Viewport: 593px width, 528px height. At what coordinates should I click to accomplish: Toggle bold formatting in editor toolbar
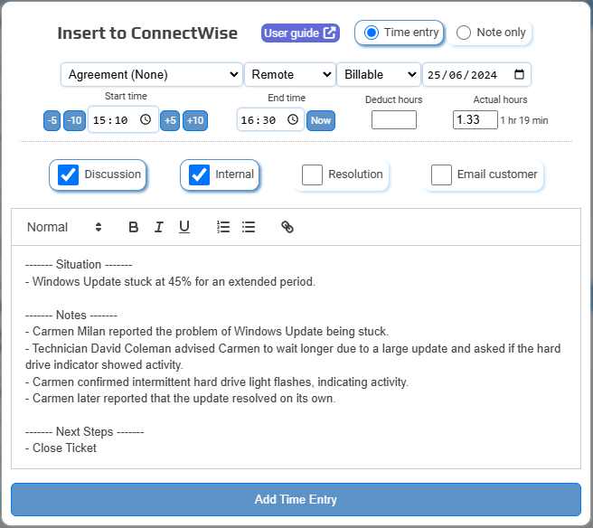133,227
